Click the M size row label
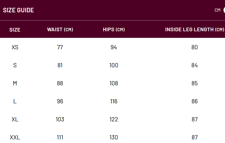 coord(15,83)
